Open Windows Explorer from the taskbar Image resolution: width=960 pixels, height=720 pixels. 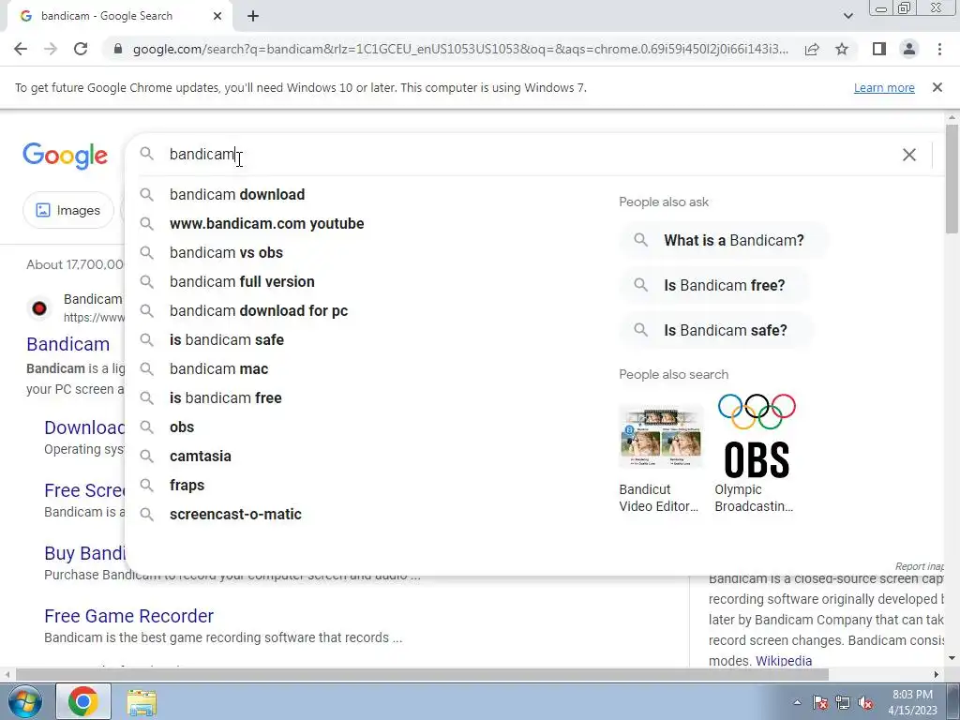coord(142,702)
